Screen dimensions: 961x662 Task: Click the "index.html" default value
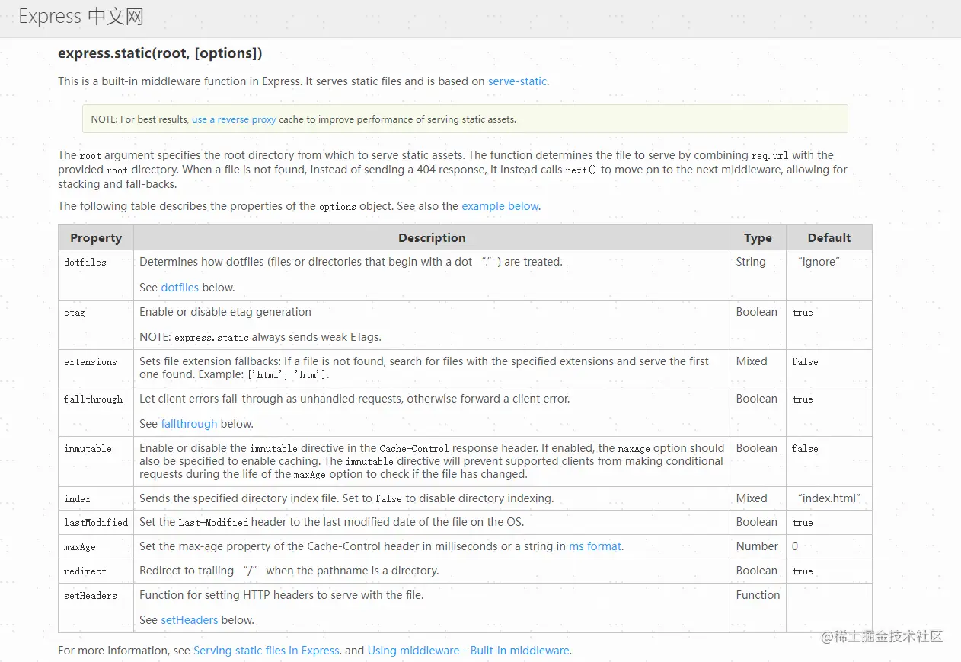tap(829, 498)
